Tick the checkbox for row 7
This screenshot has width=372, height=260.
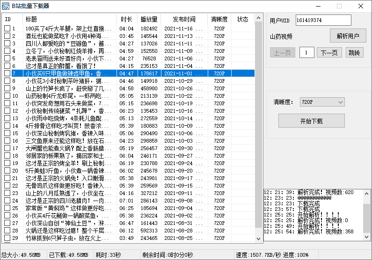[x=7, y=73]
